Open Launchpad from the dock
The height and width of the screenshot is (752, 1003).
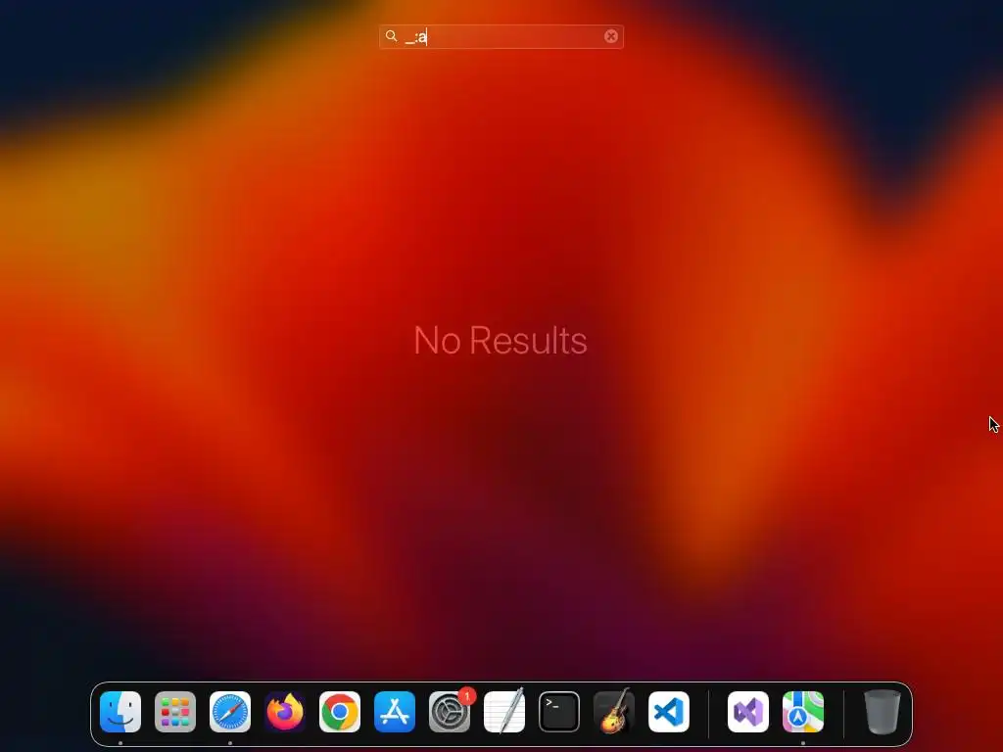tap(175, 712)
